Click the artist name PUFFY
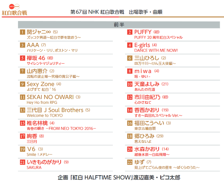Screen dimensions: 224x183 click(x=143, y=32)
